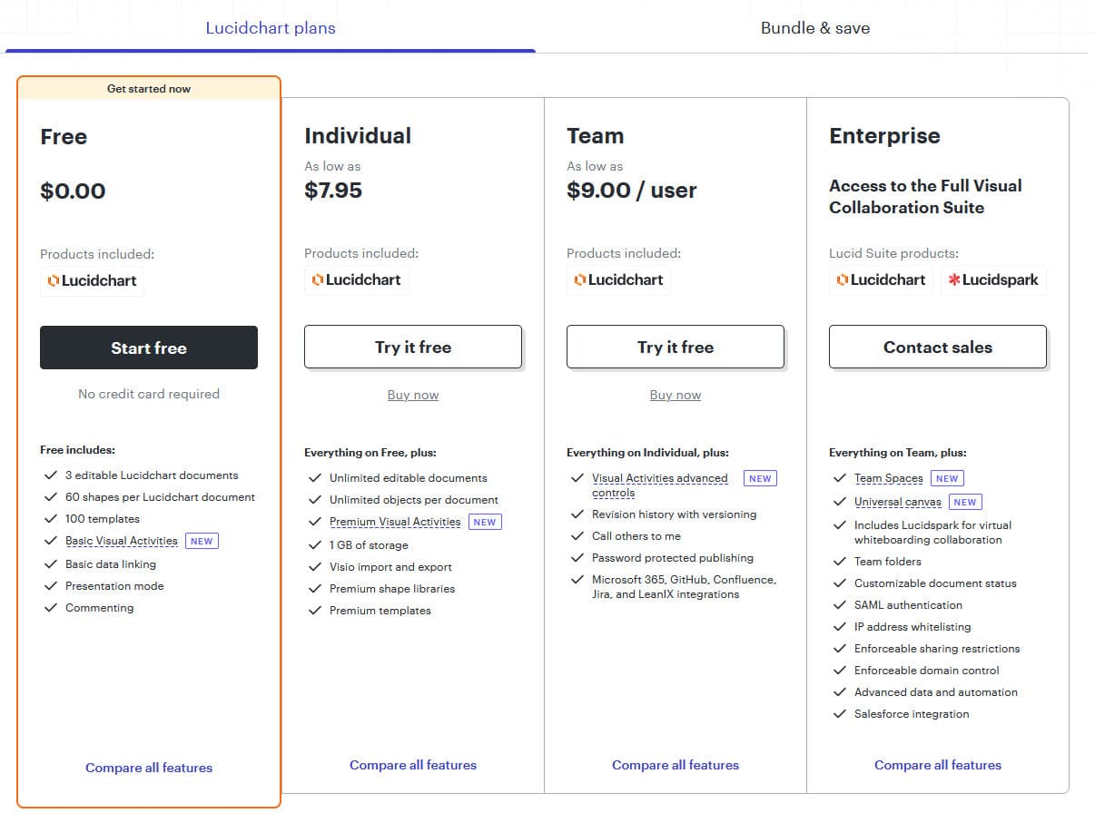Click the Team plan heading
The image size is (1095, 823).
pyautogui.click(x=595, y=136)
